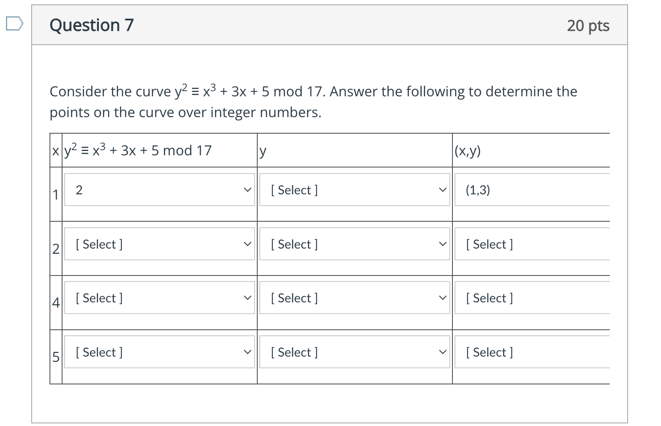The image size is (661, 426).
Task: Click the Question 7 heading
Action: (x=91, y=25)
